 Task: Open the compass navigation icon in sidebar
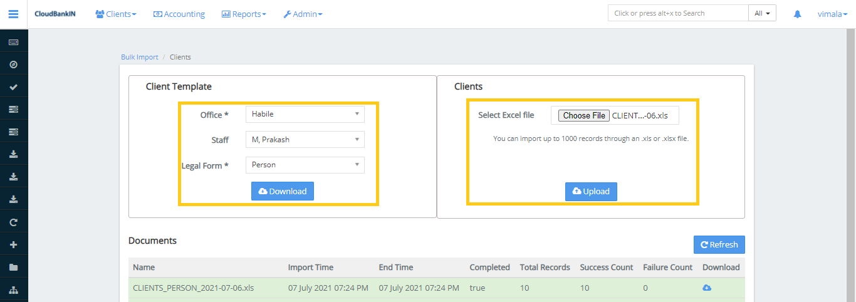[13, 65]
